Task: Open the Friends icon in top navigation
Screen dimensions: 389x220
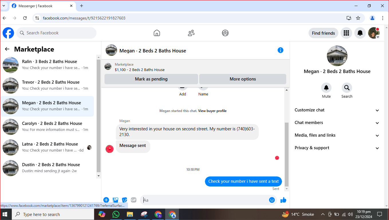Action: tap(191, 33)
